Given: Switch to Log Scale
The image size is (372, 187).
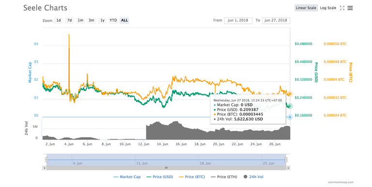Looking at the screenshot, I should (328, 8).
